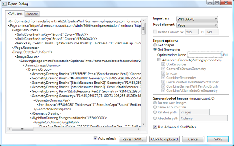Click the canvas width field W 505
This screenshot has width=234, height=146.
[192, 32]
